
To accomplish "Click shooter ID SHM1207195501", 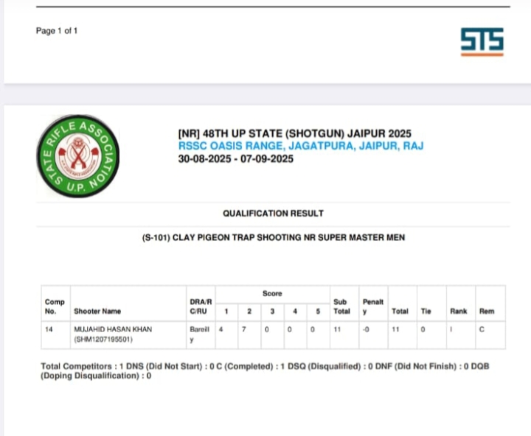I will coord(103,340).
